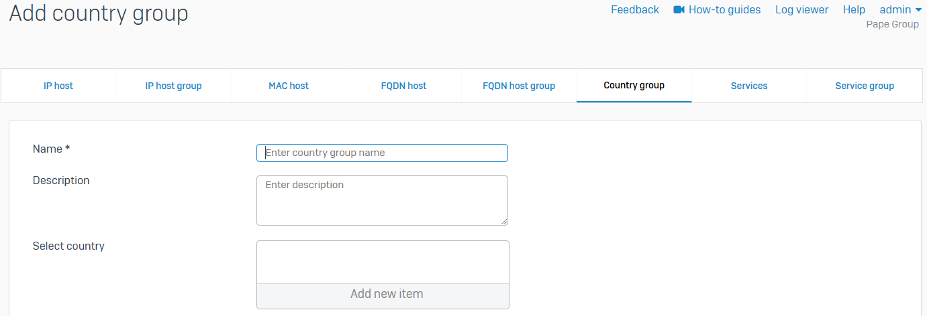Select the MAC host tab

point(289,86)
